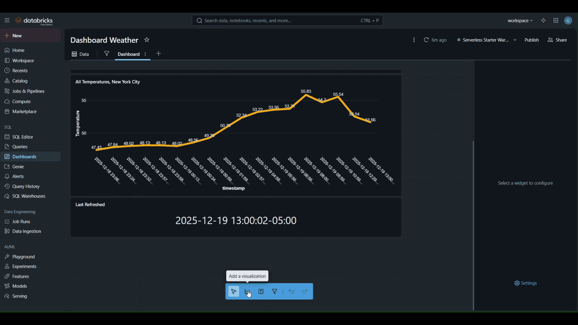Star the Dashboard Weather title as favorite
Viewport: 578px width, 325px height.
pyautogui.click(x=147, y=40)
